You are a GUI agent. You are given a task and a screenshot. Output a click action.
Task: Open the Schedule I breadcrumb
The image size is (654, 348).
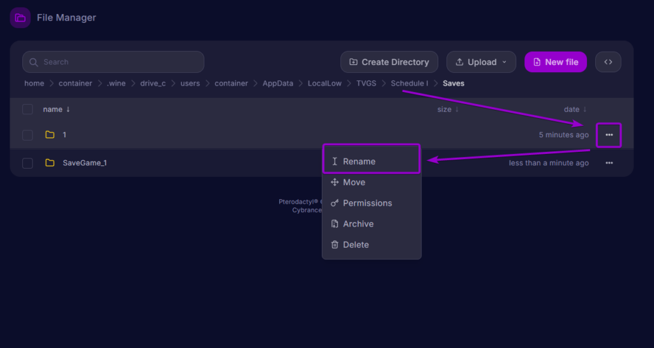(x=409, y=84)
